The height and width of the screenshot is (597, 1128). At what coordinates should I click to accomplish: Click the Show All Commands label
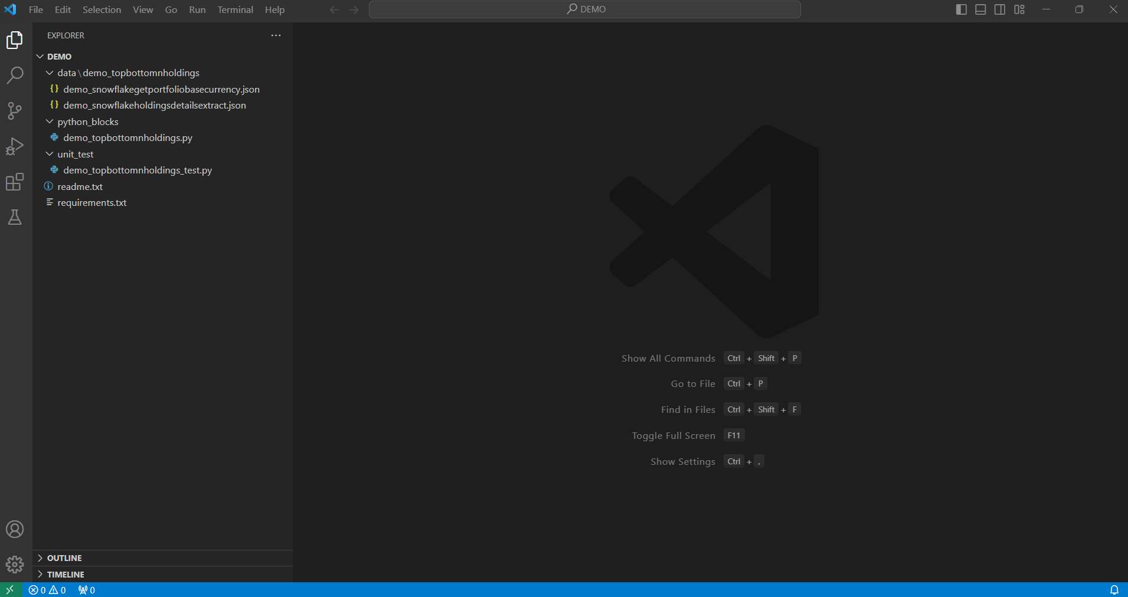pos(668,358)
